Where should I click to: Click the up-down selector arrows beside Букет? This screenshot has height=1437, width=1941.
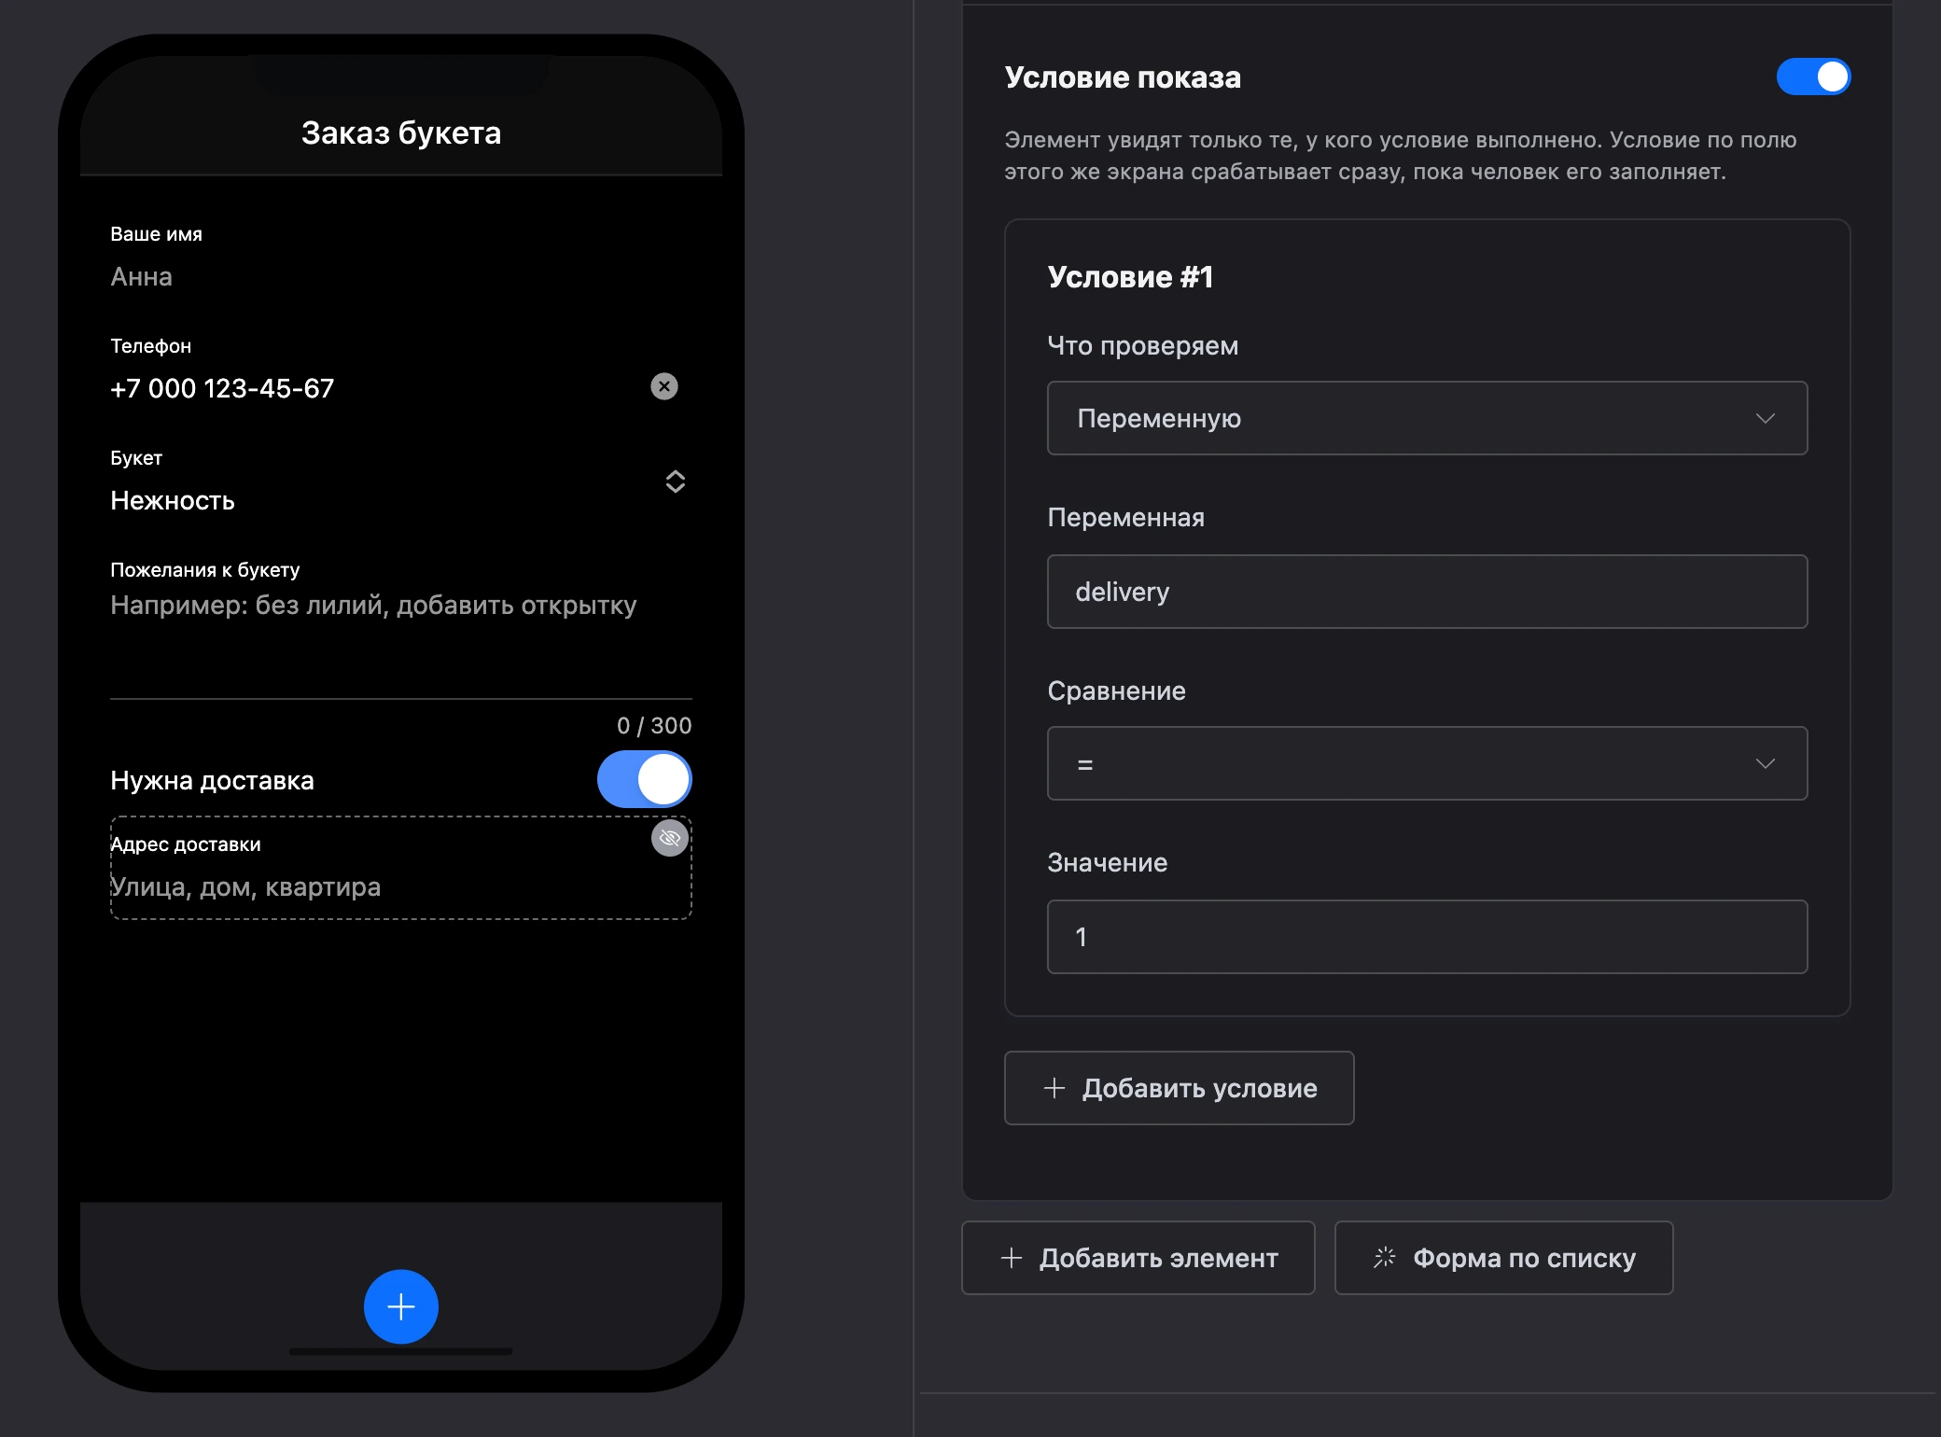tap(676, 481)
